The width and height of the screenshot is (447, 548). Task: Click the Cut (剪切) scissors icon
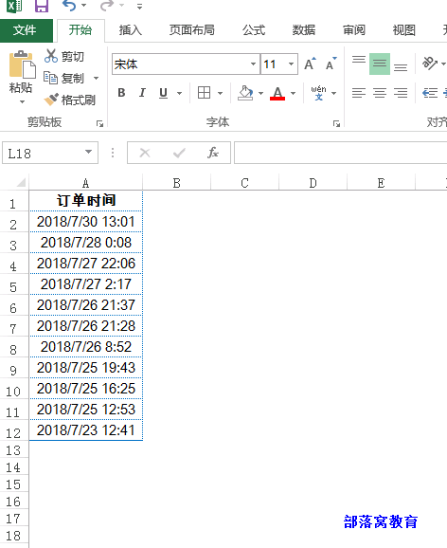pyautogui.click(x=50, y=56)
